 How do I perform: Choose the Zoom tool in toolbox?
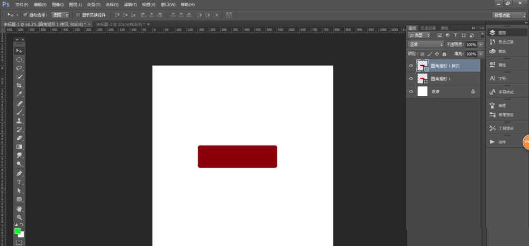point(19,217)
